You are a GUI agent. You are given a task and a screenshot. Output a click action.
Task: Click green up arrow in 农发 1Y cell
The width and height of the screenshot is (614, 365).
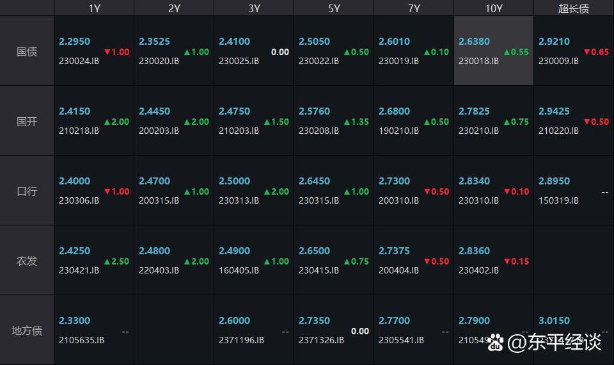107,262
